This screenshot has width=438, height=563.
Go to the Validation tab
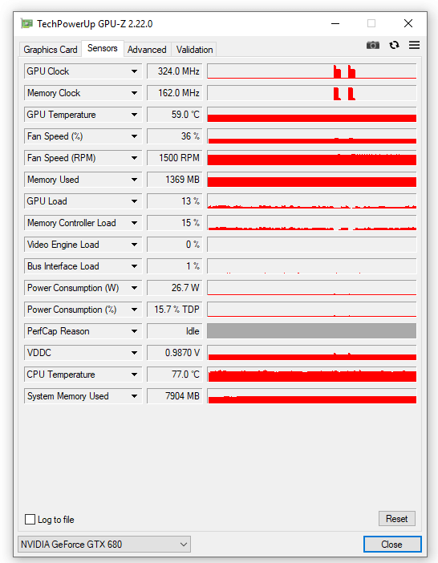click(195, 50)
